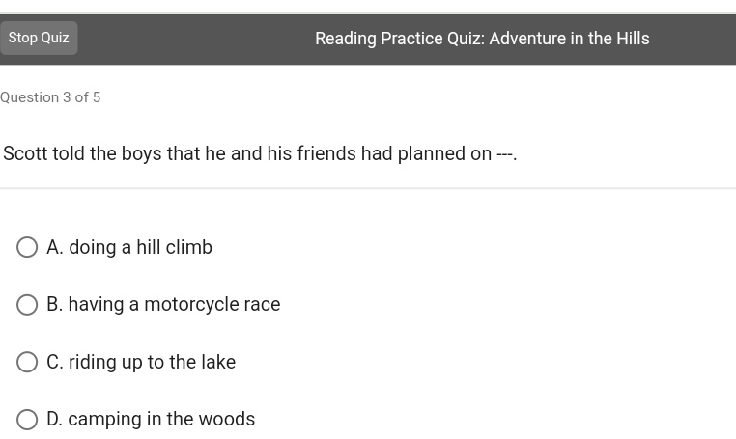
Task: Click the answer text 'camping in the woods'
Action: [x=161, y=420]
